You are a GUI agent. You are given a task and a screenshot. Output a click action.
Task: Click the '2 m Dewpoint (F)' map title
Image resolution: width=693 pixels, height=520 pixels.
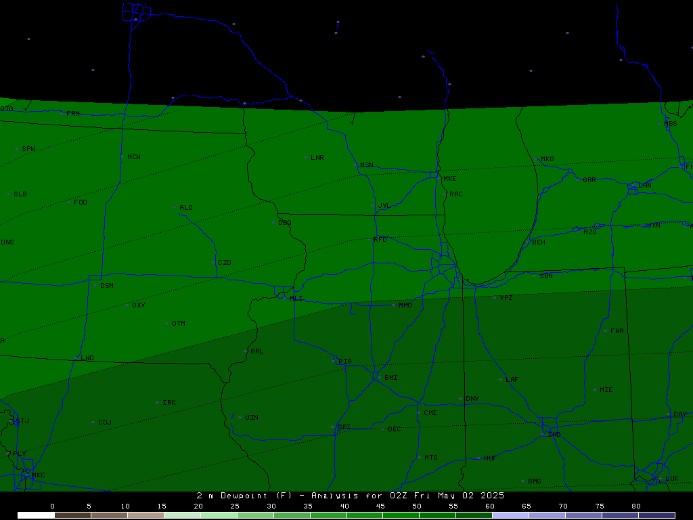pyautogui.click(x=244, y=496)
